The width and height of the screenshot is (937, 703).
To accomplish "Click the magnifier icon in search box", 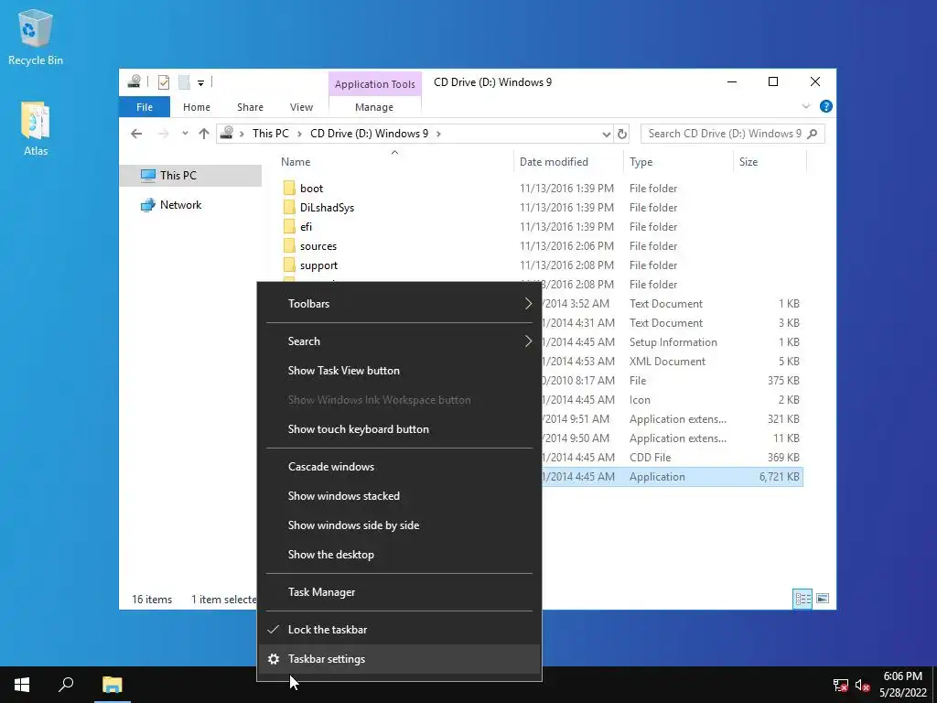I will tap(813, 134).
